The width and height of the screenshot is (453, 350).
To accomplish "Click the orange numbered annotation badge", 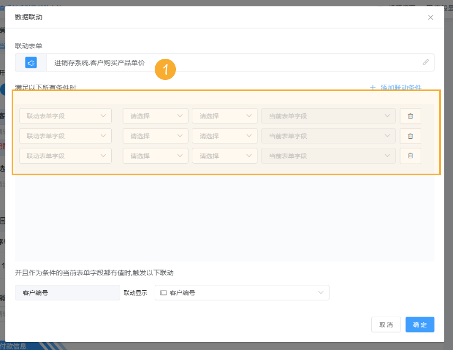I will pyautogui.click(x=165, y=69).
